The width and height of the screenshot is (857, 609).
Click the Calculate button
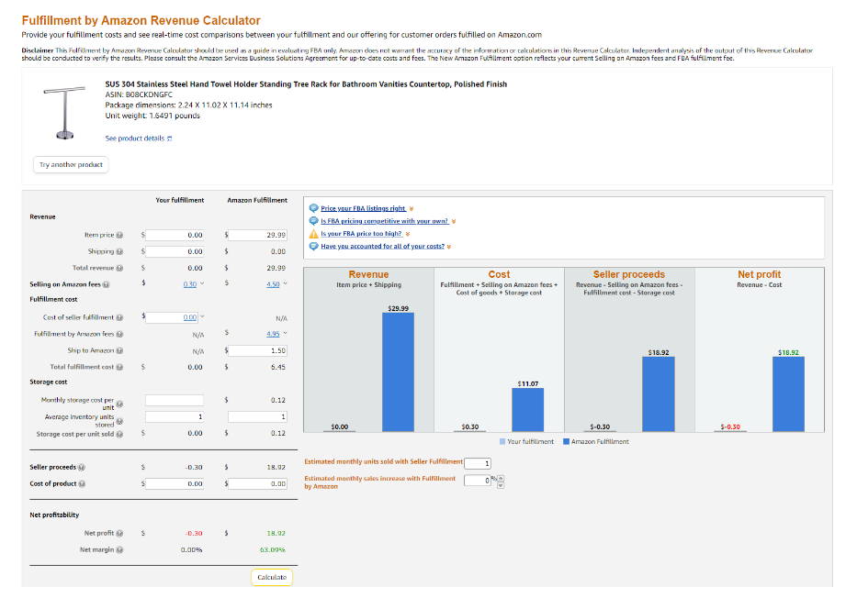tap(272, 577)
